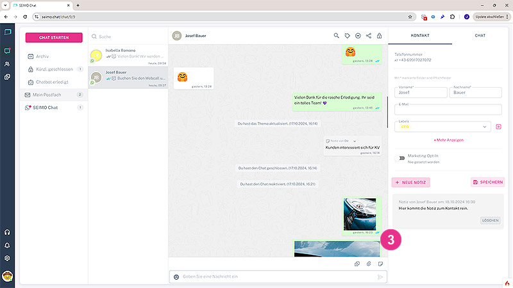Viewport: 513px width, 288px height.
Task: Click the share icon in chat header
Action: pos(369,36)
